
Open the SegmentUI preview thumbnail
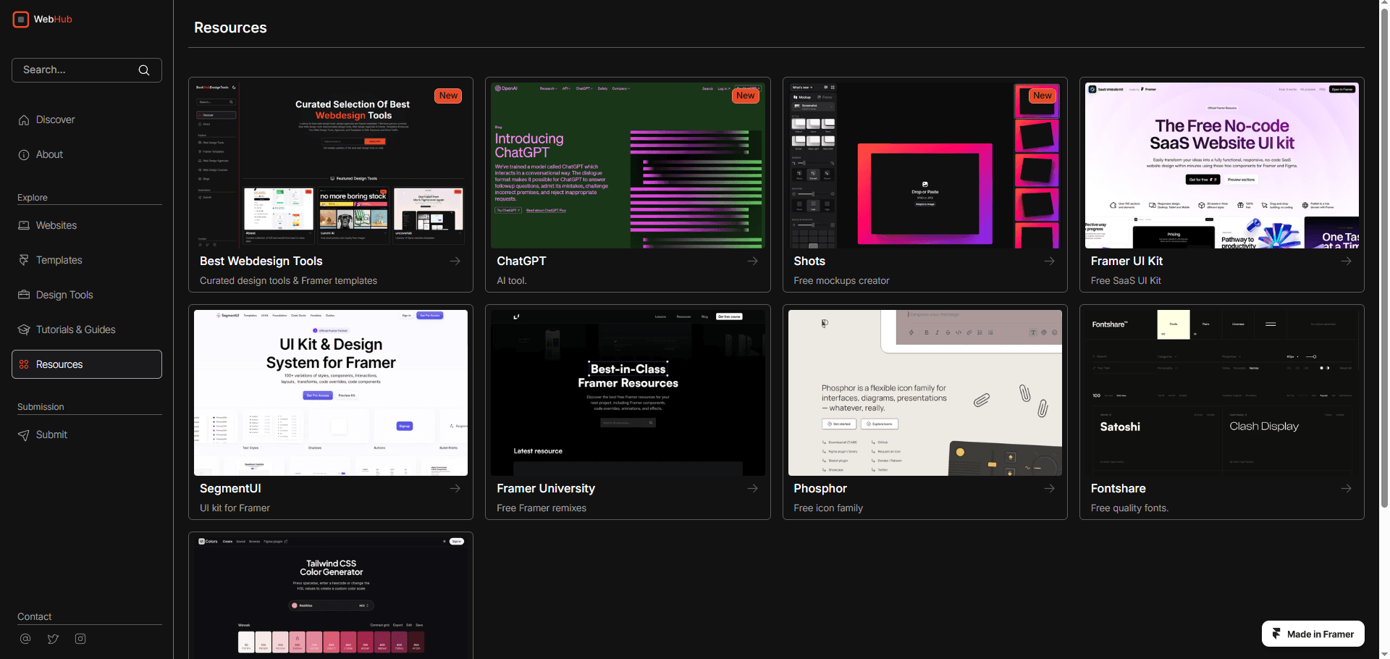point(331,393)
